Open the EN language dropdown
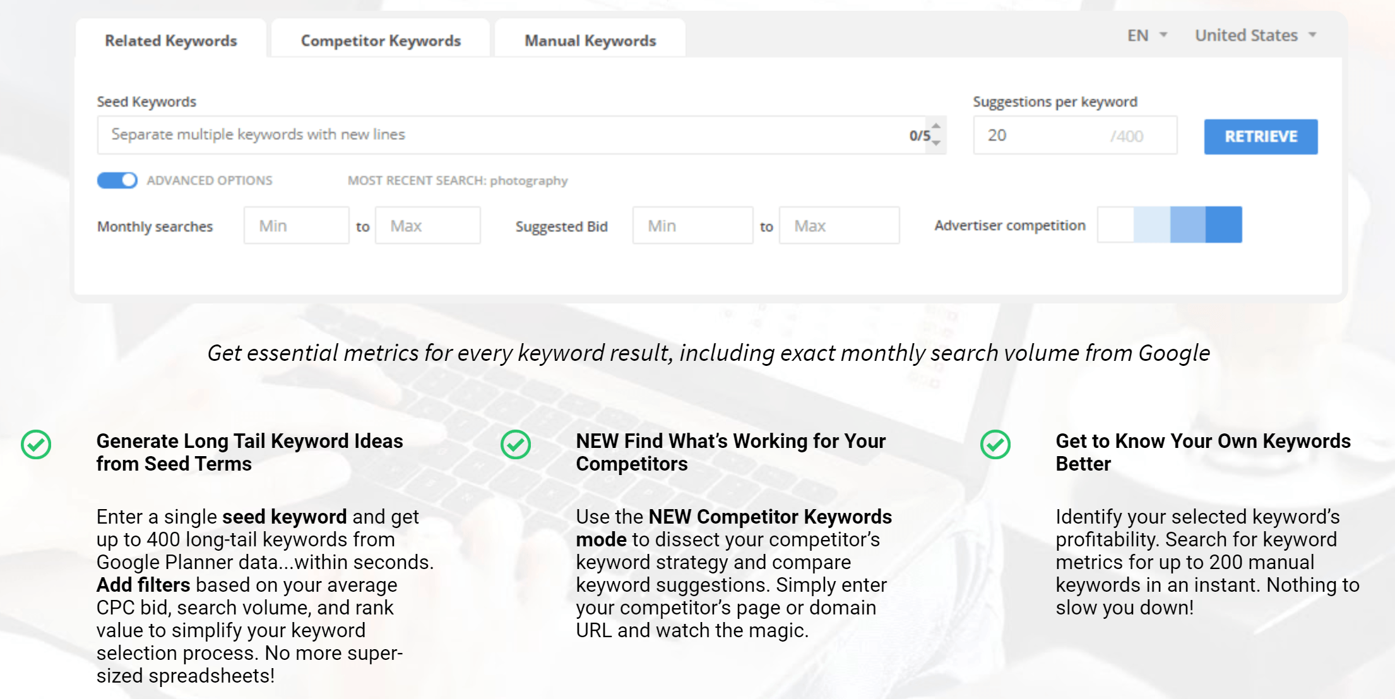The image size is (1395, 699). (x=1147, y=35)
